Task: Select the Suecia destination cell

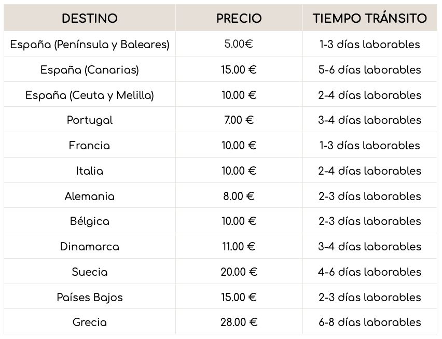Action: 90,272
